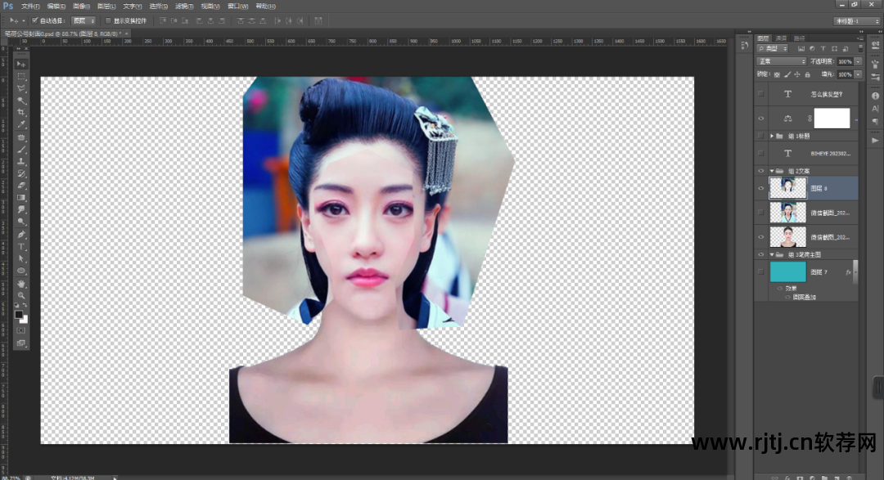This screenshot has height=480, width=884.
Task: Enable the 显示变换控件 checkbox
Action: tap(108, 20)
